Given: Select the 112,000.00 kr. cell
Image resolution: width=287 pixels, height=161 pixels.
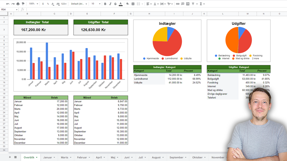Looking at the screenshot, I should [x=174, y=79].
